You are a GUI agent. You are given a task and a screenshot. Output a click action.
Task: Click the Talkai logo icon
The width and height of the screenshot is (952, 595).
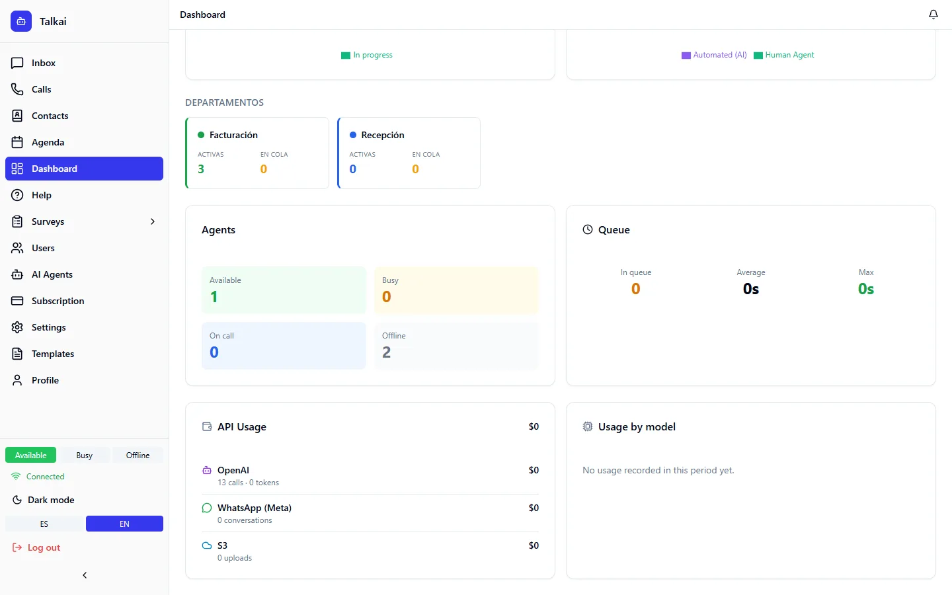click(x=21, y=21)
